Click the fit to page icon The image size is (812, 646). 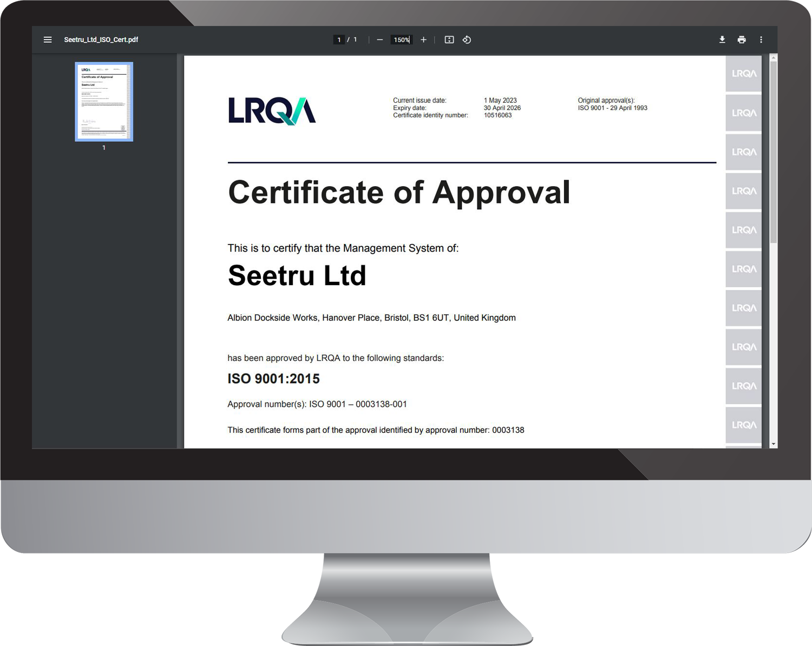[x=449, y=39]
